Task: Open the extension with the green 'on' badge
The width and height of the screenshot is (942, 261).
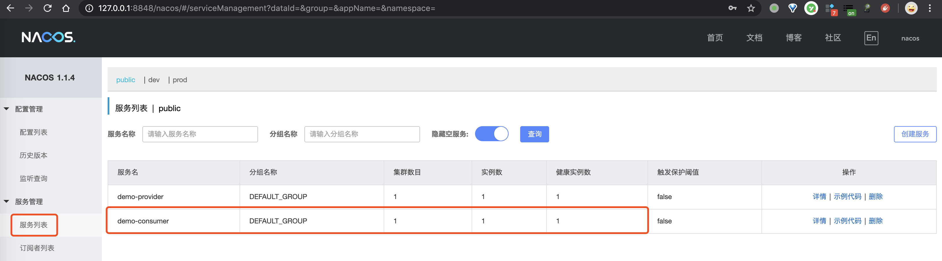Action: 849,10
